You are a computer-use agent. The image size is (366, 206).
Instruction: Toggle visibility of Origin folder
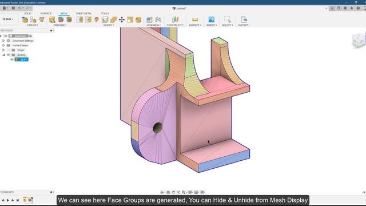[9, 50]
